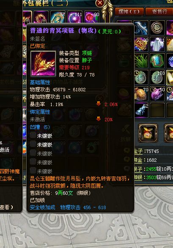Open the 摆摊 (K) stall tab
Screen dimensions: 173x248
(x=129, y=11)
